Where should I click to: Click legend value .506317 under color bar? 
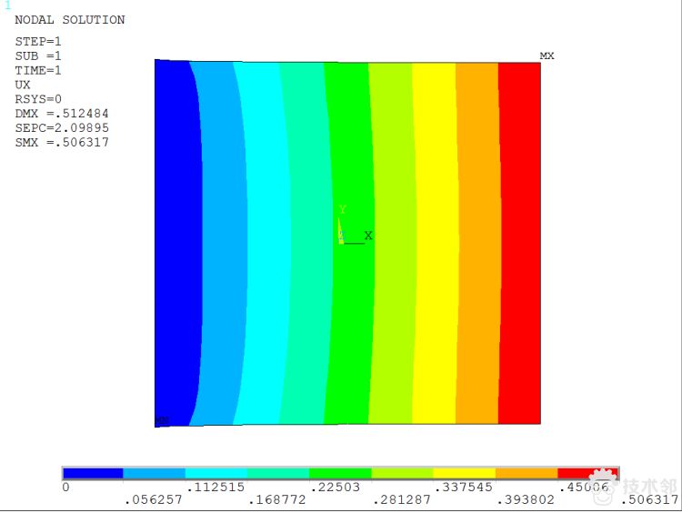point(650,500)
